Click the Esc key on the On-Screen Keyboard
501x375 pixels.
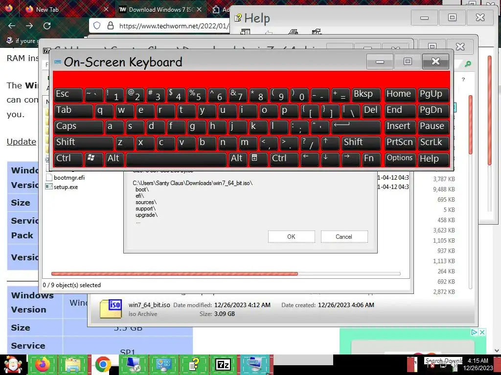point(68,95)
